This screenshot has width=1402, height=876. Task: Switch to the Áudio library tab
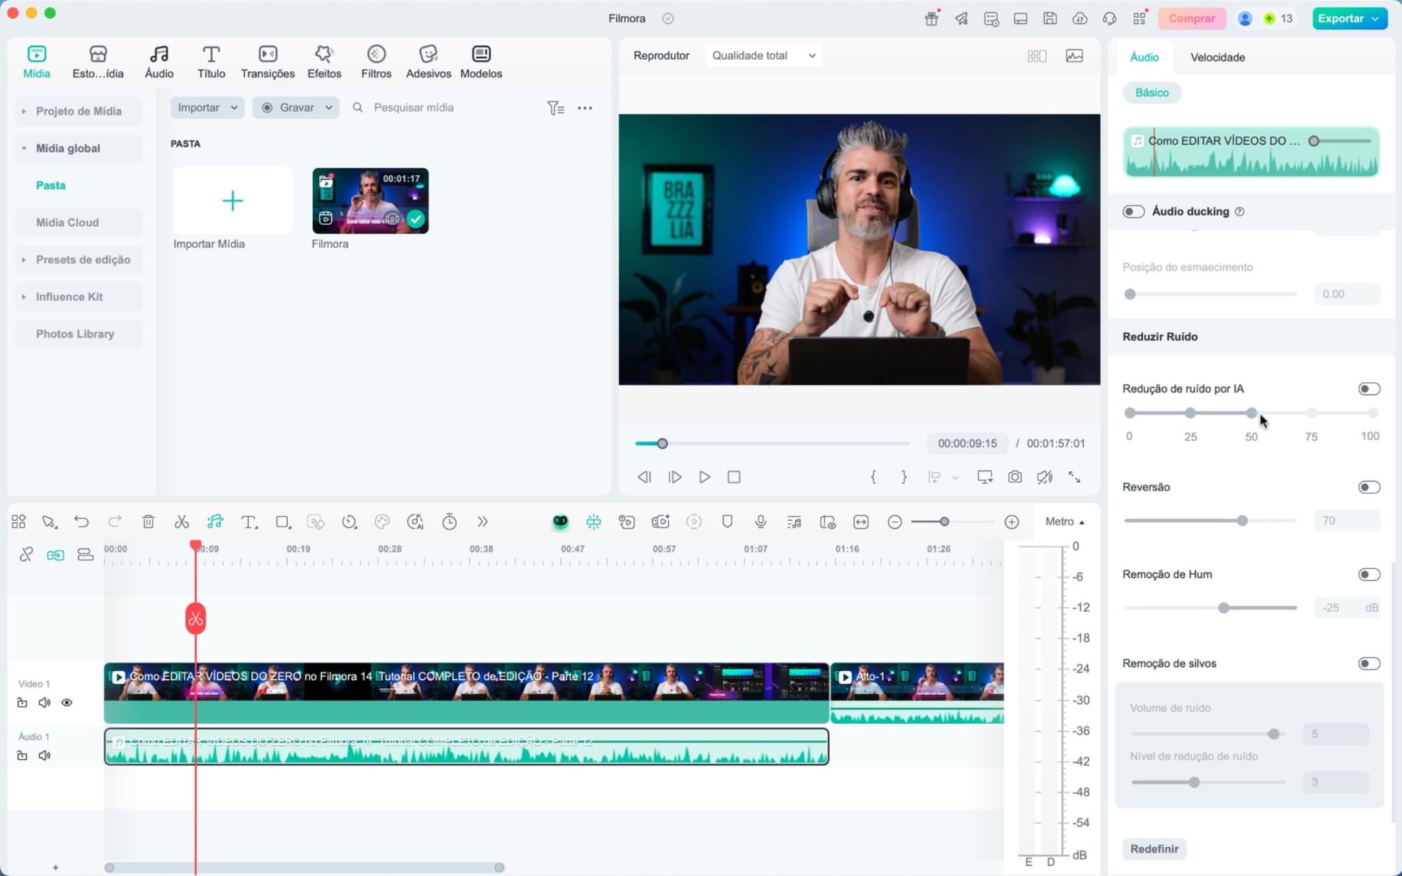click(x=159, y=62)
